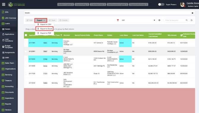The image size is (199, 113).
Task: Check the box for application 24120891
Action: coord(26,51)
